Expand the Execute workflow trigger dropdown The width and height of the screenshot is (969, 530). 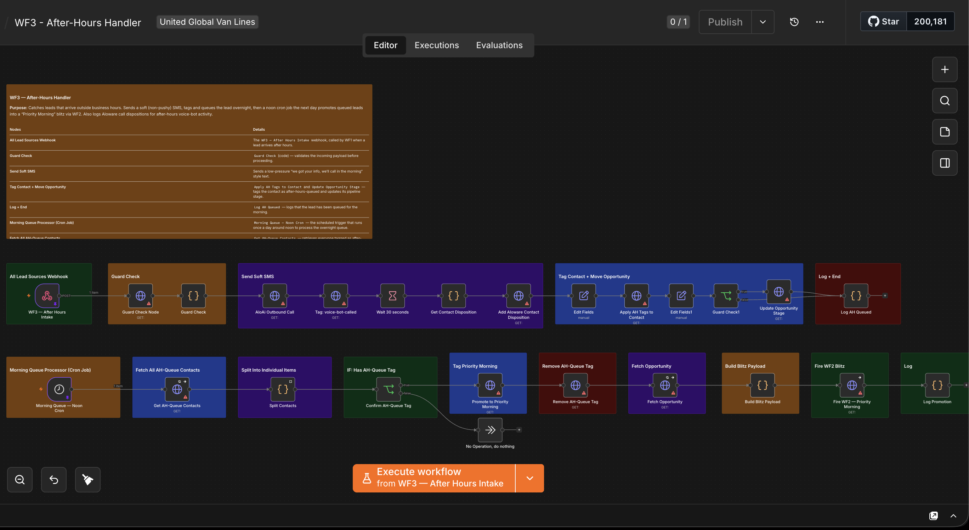tap(529, 478)
